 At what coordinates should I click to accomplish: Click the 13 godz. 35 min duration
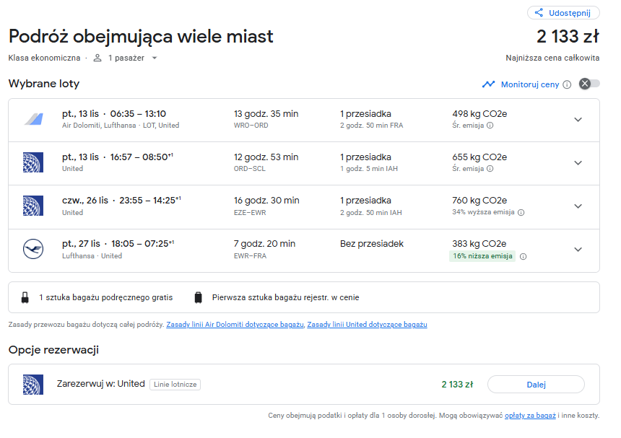pyautogui.click(x=266, y=114)
